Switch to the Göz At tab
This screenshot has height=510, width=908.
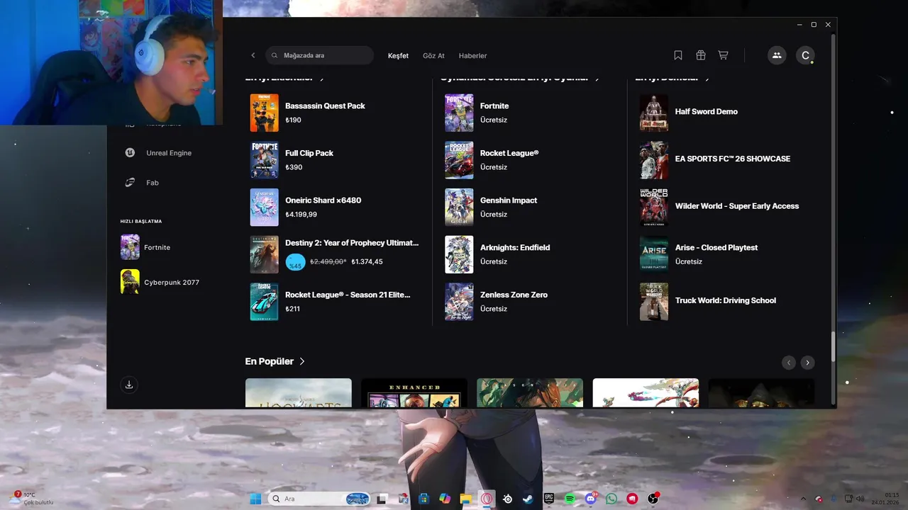(x=433, y=55)
